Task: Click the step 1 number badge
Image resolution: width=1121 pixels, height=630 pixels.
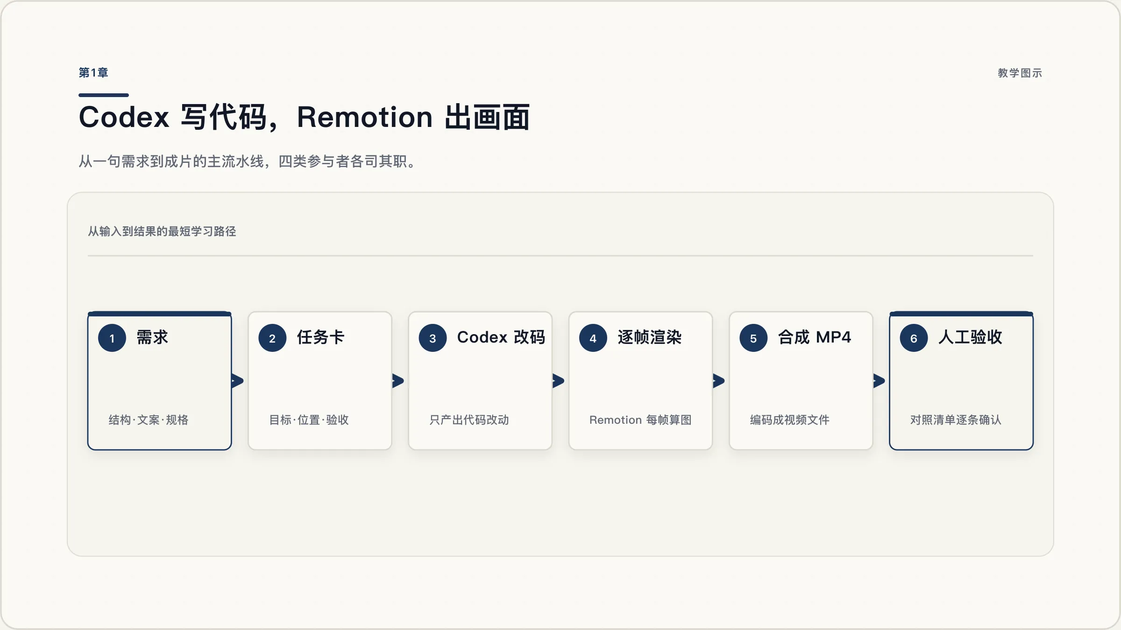Action: pyautogui.click(x=112, y=338)
